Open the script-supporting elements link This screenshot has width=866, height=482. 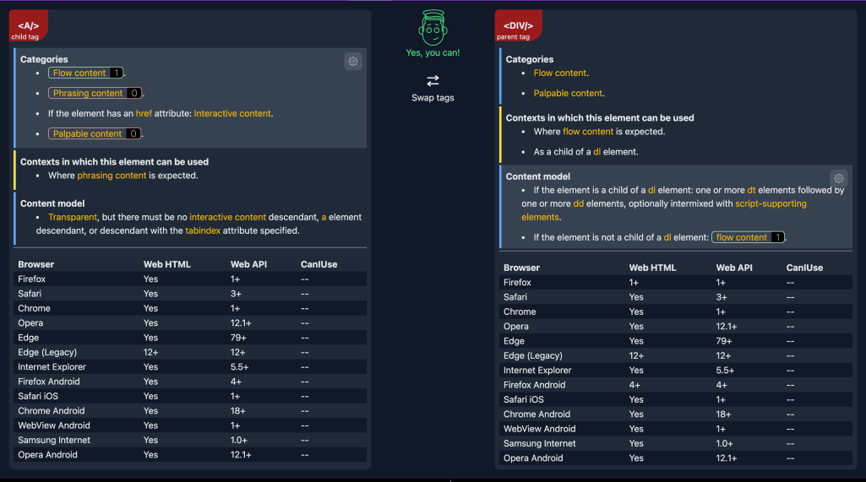(771, 203)
